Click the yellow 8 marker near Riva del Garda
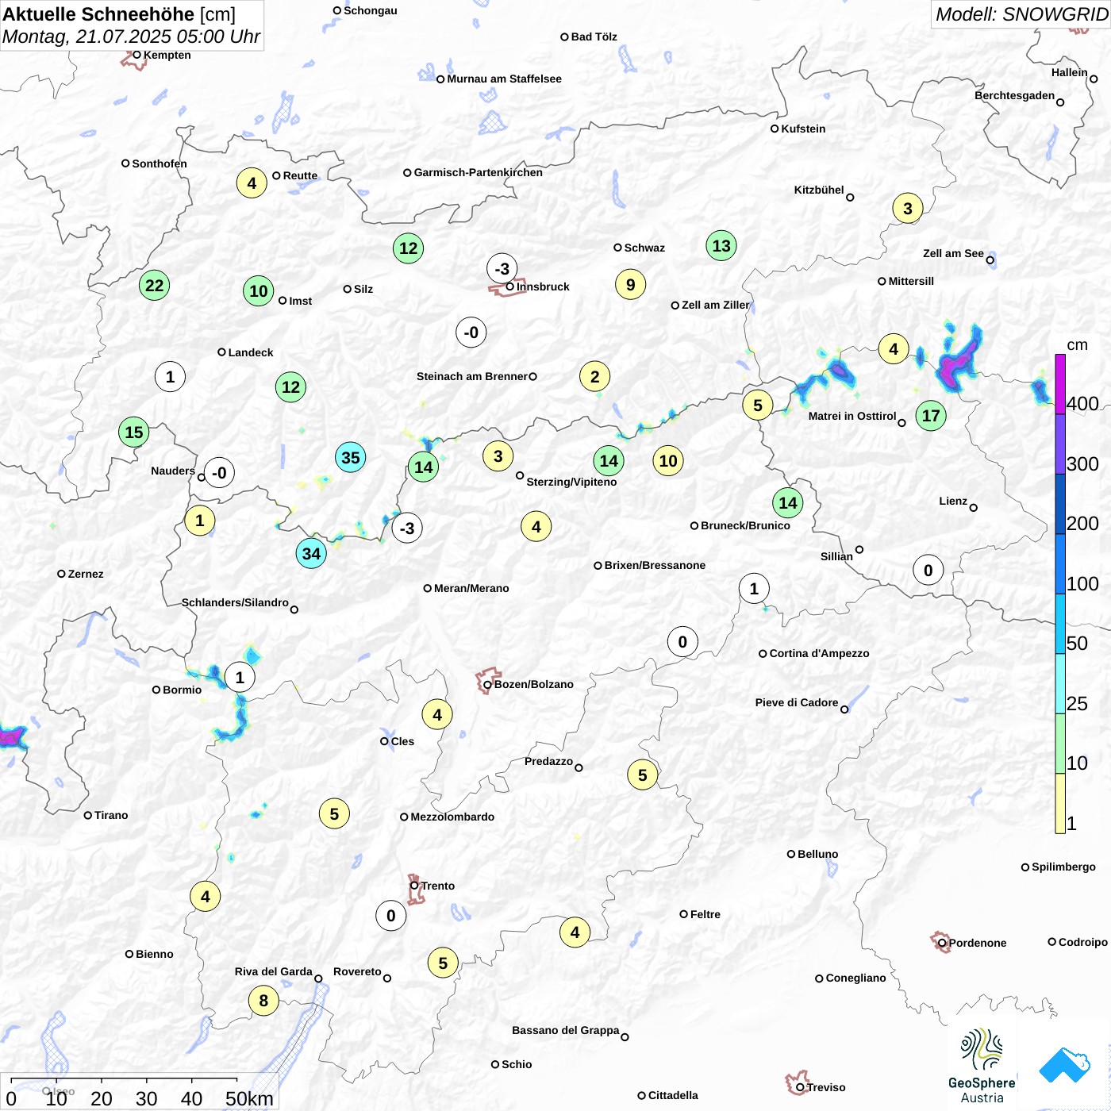 click(x=263, y=1000)
